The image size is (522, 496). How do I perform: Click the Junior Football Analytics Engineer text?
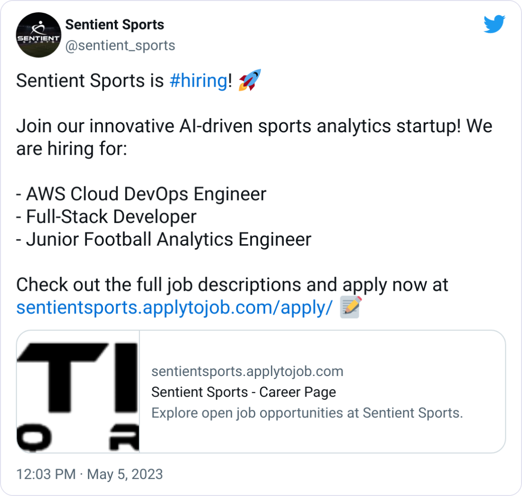coord(164,239)
